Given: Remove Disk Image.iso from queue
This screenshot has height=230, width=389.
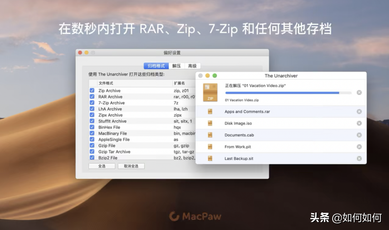Looking at the screenshot, I should tap(359, 123).
